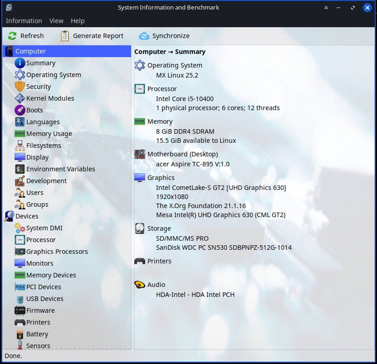The height and width of the screenshot is (364, 377).
Task: Open Printers in the sidebar tree
Action: click(x=33, y=322)
